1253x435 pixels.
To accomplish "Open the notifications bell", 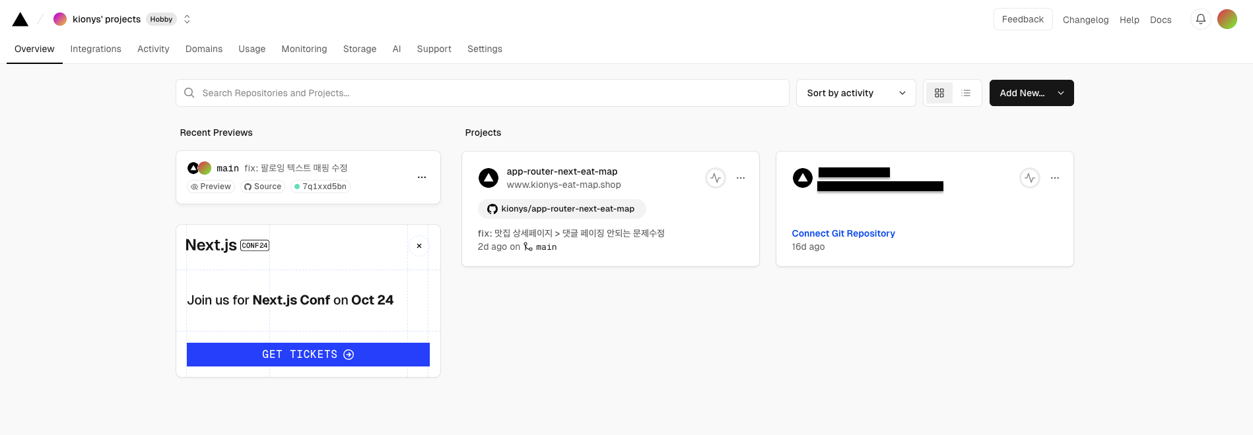I will point(1201,19).
